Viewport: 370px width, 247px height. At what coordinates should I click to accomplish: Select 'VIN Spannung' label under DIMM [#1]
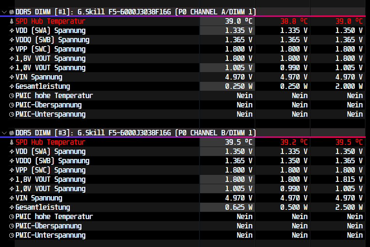point(39,77)
